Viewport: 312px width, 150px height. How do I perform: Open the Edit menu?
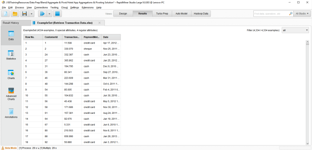(x=10, y=7)
